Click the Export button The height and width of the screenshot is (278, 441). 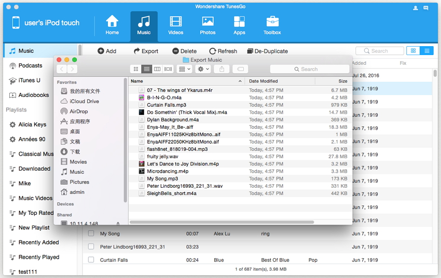146,51
